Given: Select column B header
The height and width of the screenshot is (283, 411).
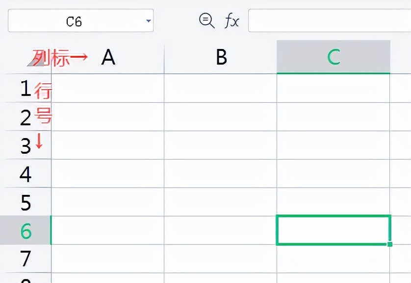Looking at the screenshot, I should [x=221, y=58].
